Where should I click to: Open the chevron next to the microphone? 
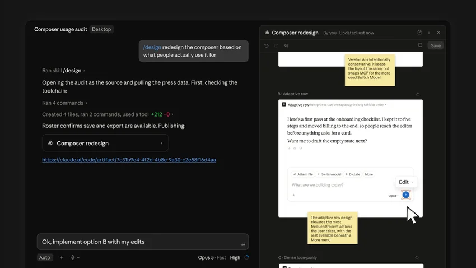pyautogui.click(x=78, y=257)
